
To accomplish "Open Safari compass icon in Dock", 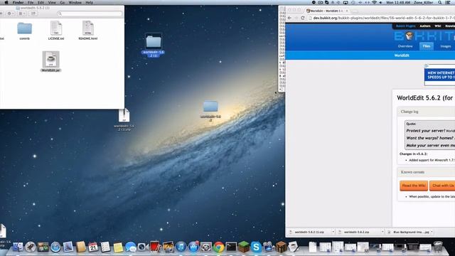I will [55, 247].
